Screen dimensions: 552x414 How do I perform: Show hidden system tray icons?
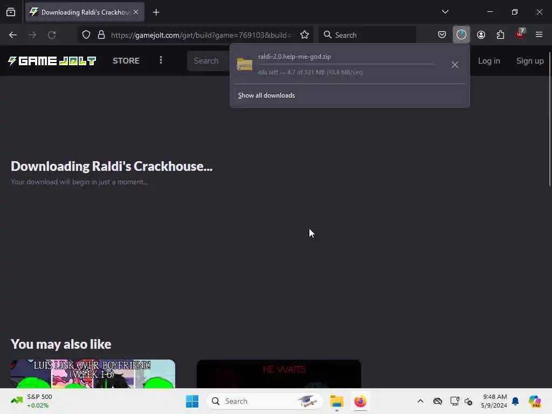[x=420, y=401]
